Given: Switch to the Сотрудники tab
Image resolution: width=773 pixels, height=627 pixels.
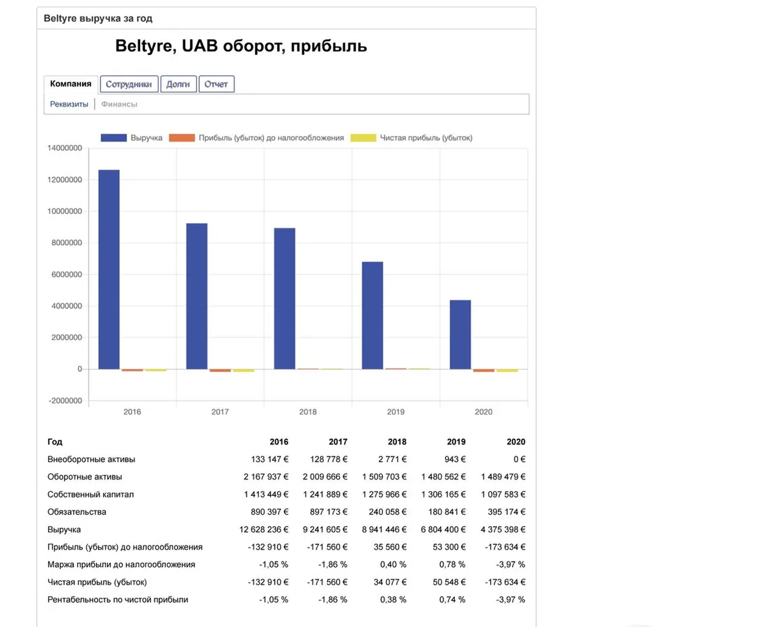Looking at the screenshot, I should (x=129, y=84).
